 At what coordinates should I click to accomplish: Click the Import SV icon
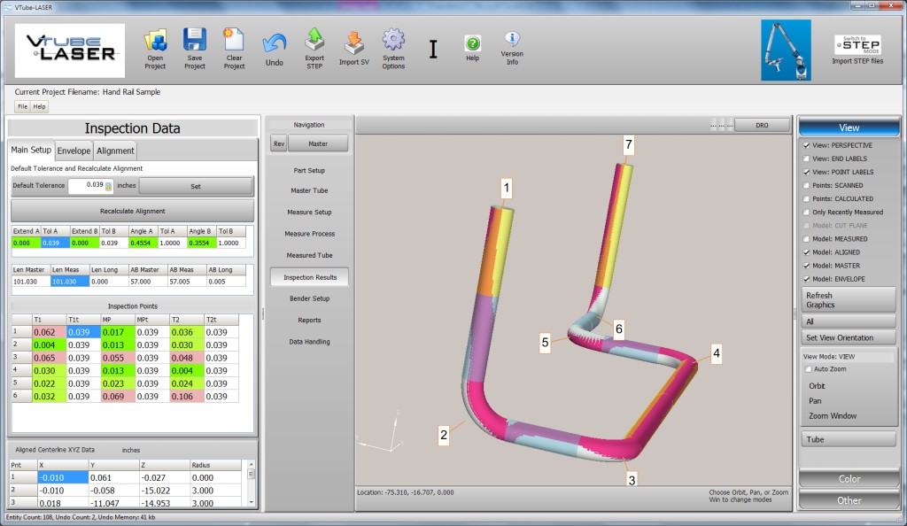[x=353, y=41]
